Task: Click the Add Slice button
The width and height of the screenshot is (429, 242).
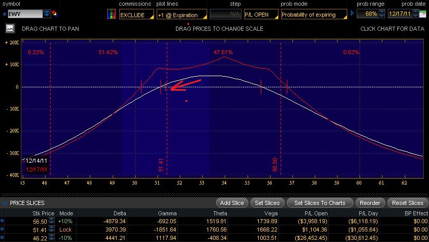Action: click(x=232, y=203)
